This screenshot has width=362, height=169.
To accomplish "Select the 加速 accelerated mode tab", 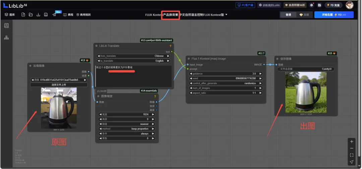I will pyautogui.click(x=304, y=14).
